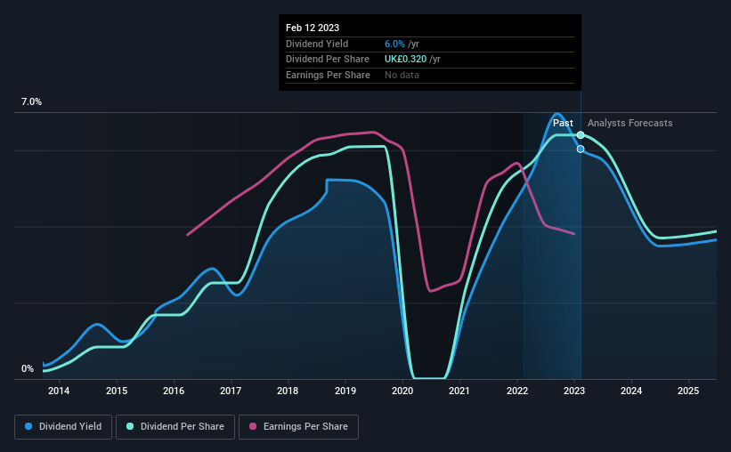Select the teal Dividend Per Share data point
The image size is (731, 452).
(581, 135)
